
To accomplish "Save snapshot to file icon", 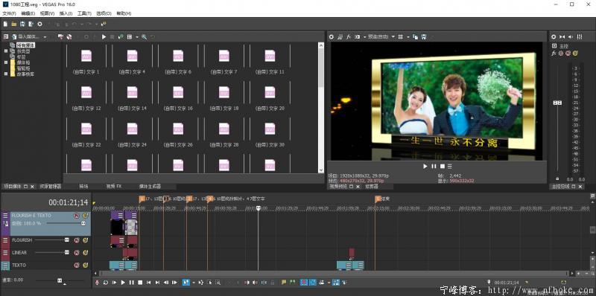I will click(x=424, y=36).
